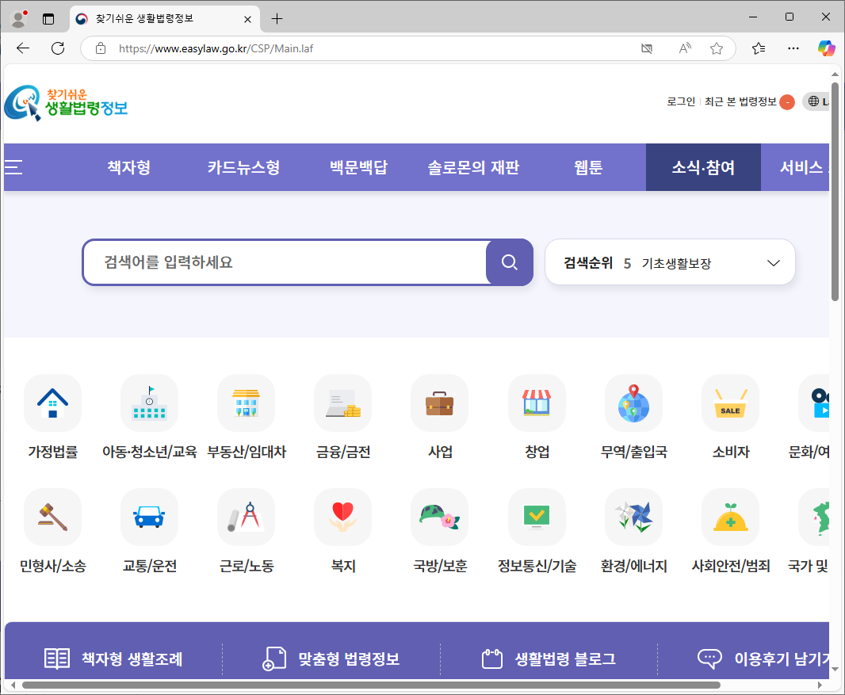Open the 무역/출입국 globe icon
Screen dimensions: 845x695
coord(633,403)
